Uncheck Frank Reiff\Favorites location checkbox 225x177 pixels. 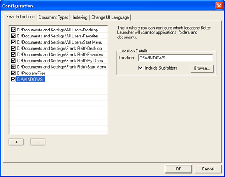point(13,54)
